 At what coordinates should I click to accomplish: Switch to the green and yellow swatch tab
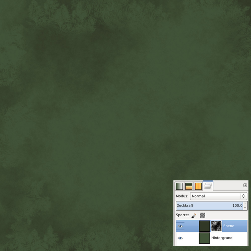(x=189, y=186)
